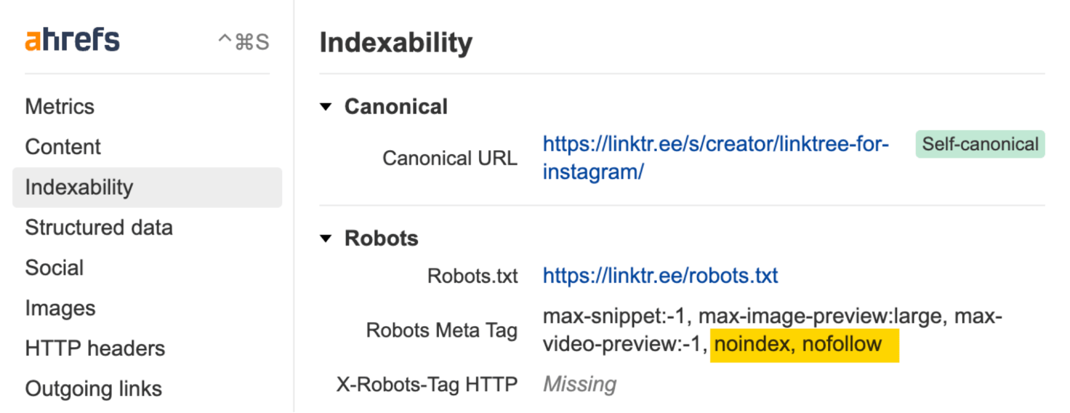Select the Indexability section
This screenshot has width=1070, height=413.
[79, 187]
